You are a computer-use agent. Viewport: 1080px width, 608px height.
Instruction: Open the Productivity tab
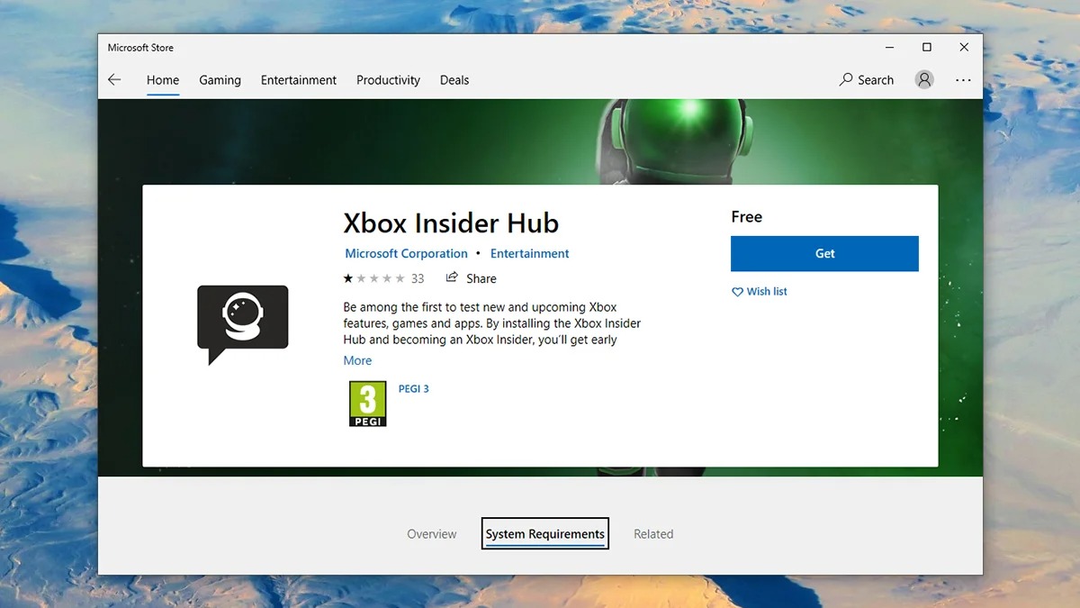(388, 80)
